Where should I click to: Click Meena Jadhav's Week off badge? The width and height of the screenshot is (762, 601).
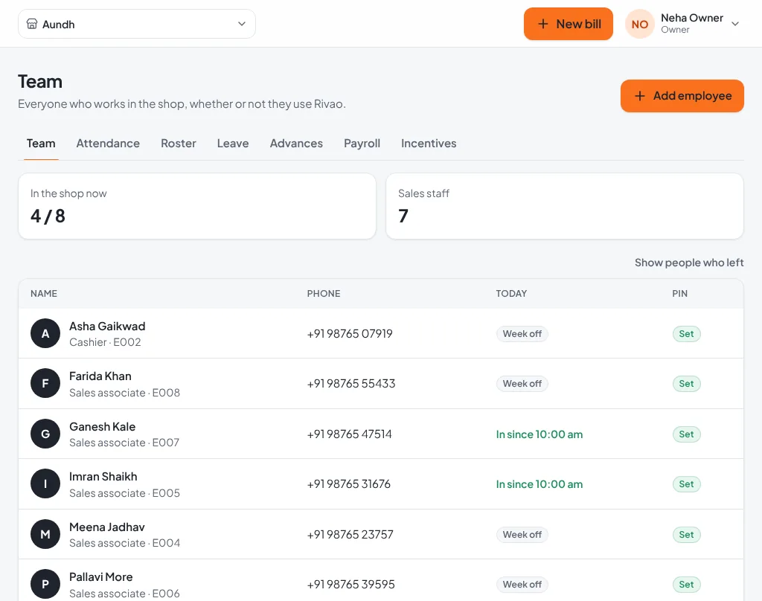[x=522, y=535]
